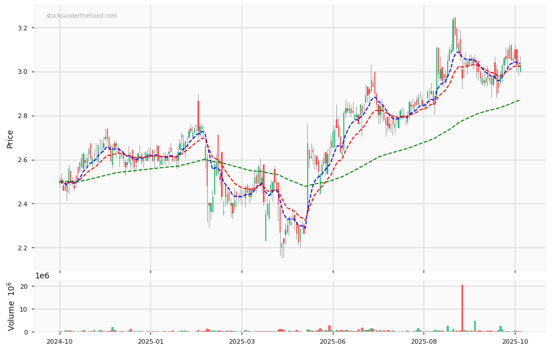Select the 2025-01 date tick label

[150, 341]
